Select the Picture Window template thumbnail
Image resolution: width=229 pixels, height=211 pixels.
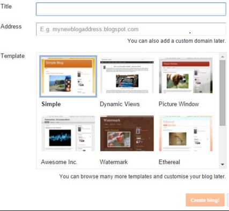tap(186, 76)
